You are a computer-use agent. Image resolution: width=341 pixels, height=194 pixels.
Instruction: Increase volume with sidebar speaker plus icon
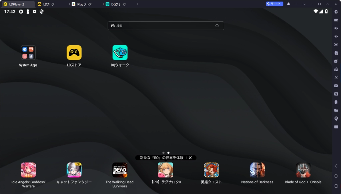[x=336, y=28]
